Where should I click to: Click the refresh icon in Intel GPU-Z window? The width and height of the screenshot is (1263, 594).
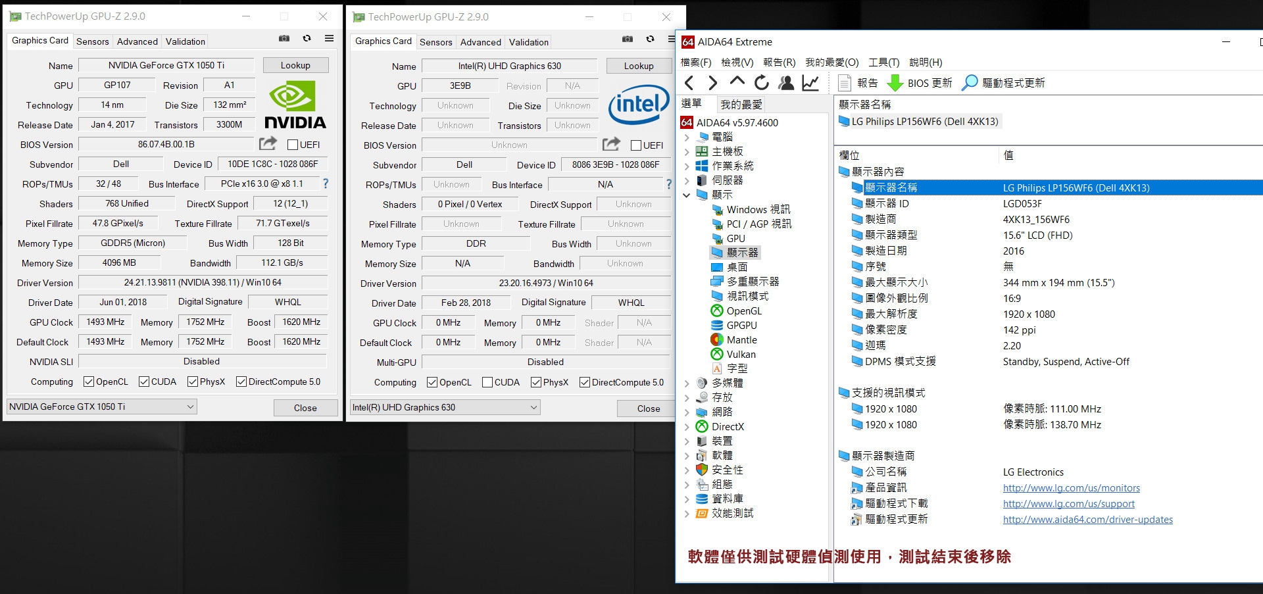650,39
